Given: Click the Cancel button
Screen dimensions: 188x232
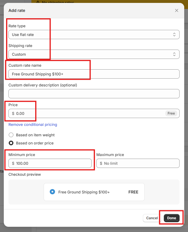Looking at the screenshot, I should click(152, 218).
